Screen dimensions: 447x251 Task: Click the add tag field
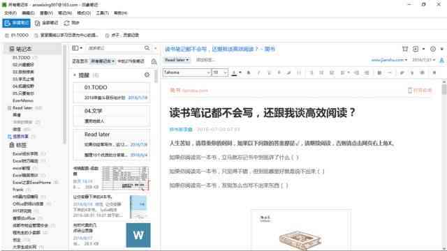tap(206, 60)
